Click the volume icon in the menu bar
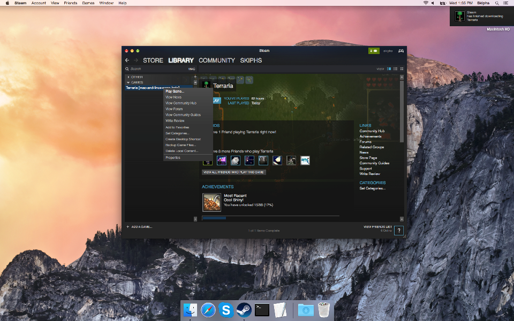The height and width of the screenshot is (321, 514). click(433, 3)
